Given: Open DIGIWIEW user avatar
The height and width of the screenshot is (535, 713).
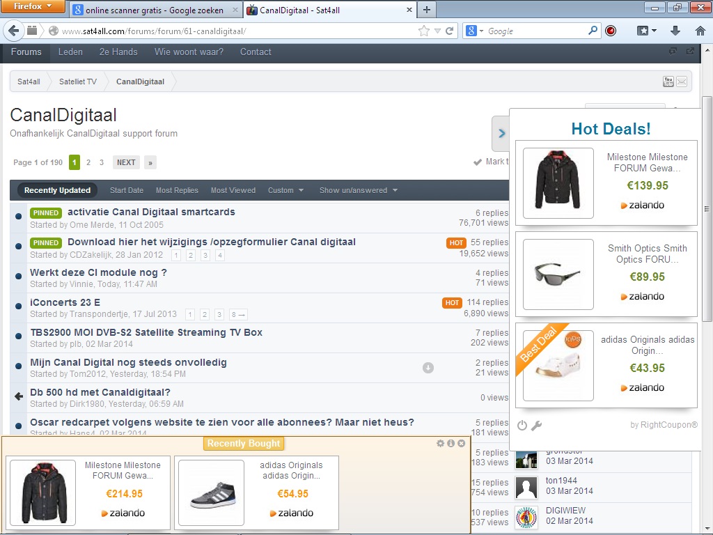Looking at the screenshot, I should click(526, 518).
